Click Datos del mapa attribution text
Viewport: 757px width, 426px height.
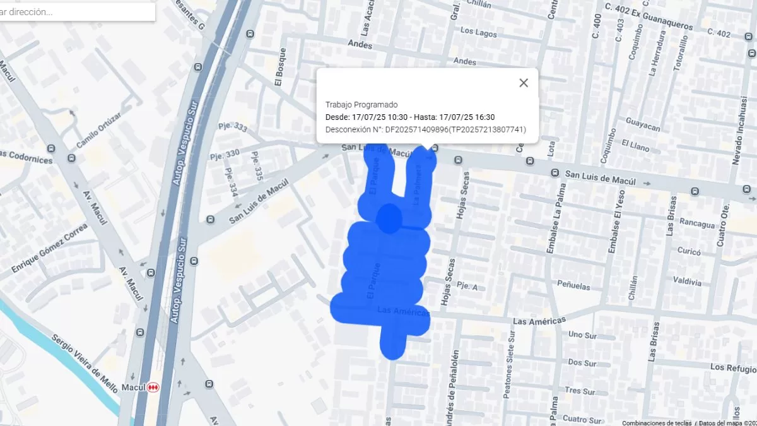[725, 422]
